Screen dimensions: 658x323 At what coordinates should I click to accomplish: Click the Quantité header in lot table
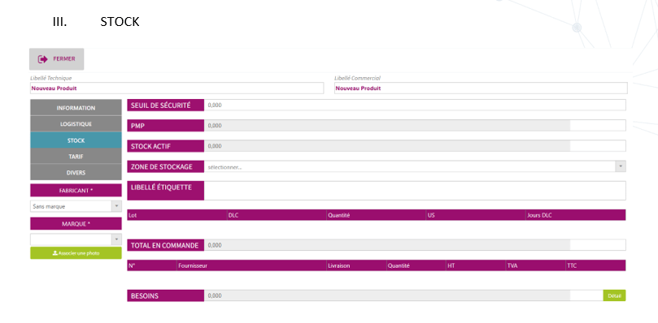[x=376, y=215]
